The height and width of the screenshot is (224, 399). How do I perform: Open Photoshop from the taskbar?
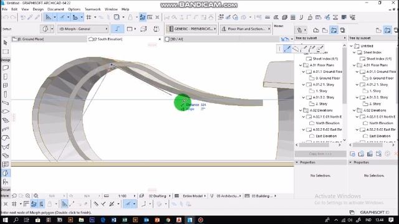point(92,220)
